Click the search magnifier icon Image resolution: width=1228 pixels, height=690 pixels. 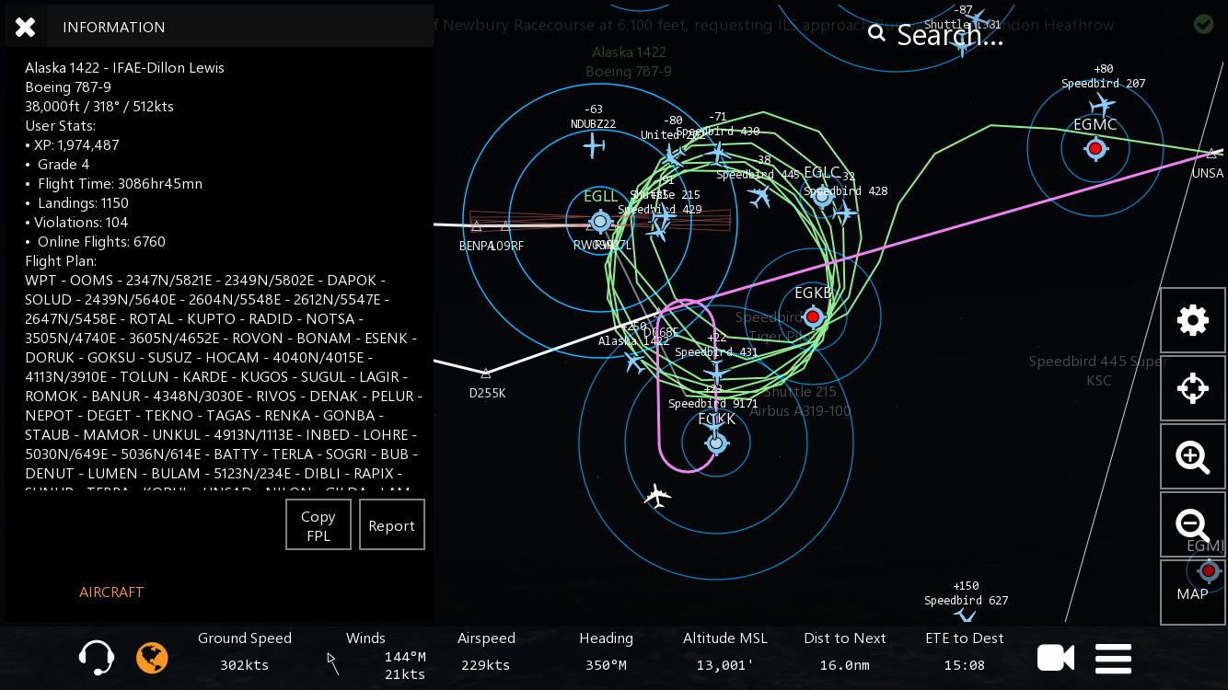876,34
